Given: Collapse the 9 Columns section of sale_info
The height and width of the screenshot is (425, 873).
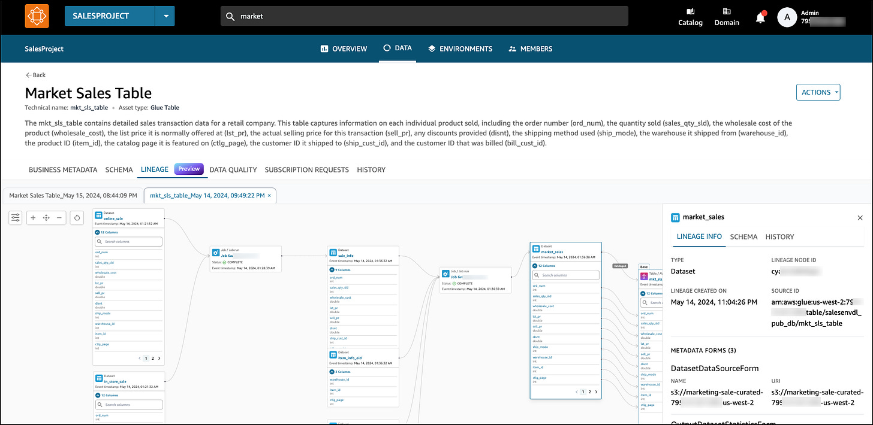Looking at the screenshot, I should tap(340, 270).
